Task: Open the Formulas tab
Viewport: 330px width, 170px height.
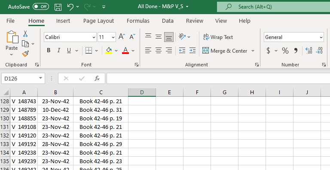Action: tap(138, 21)
